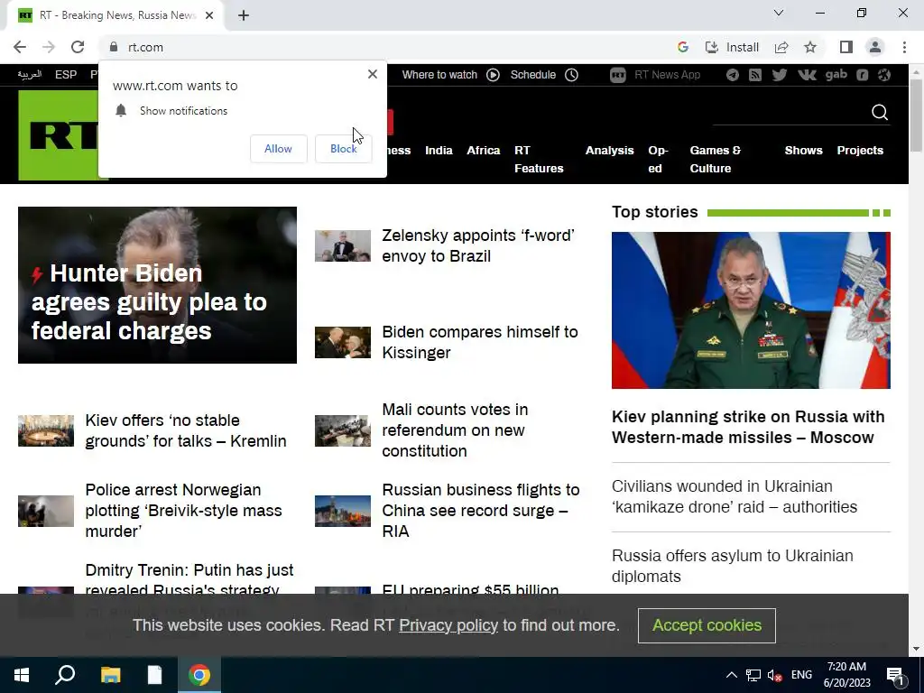The image size is (924, 693).
Task: Open RT's Rumble page icon
Action: click(862, 75)
